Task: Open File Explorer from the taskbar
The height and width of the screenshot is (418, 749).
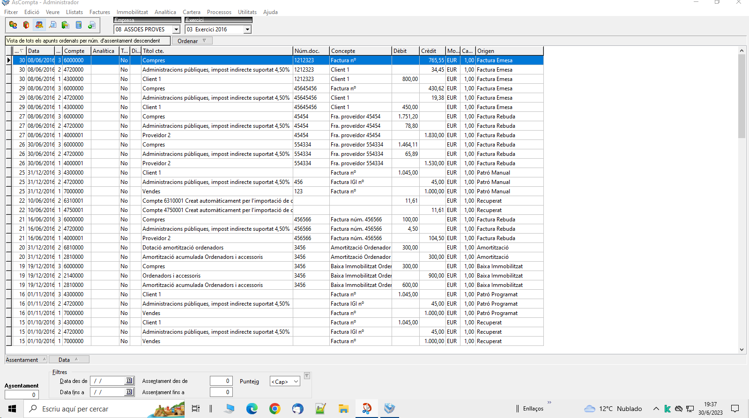Action: (x=343, y=409)
